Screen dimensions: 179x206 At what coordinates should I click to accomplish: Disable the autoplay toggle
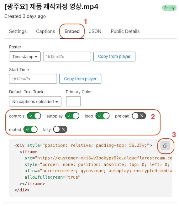coord(72,116)
